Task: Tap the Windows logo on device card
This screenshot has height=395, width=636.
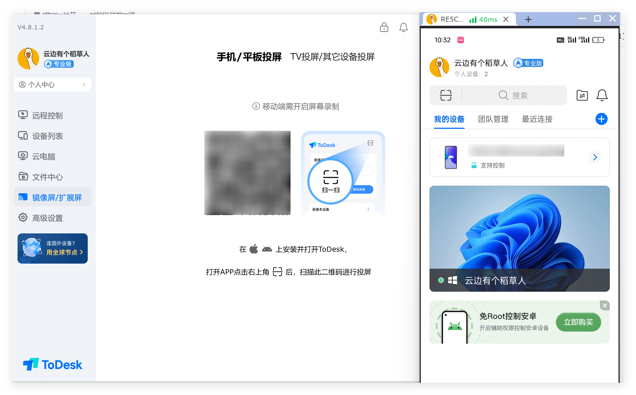Action: [452, 280]
